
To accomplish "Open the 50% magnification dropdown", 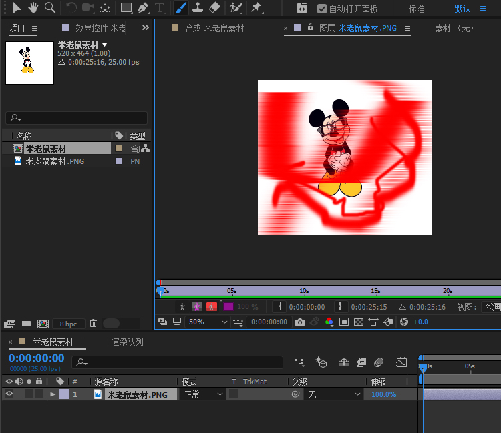I will 207,322.
